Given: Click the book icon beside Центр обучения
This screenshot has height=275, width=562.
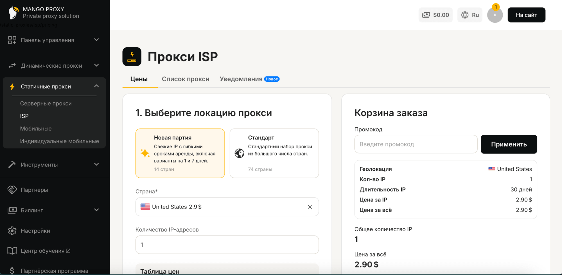Looking at the screenshot, I should (x=12, y=251).
